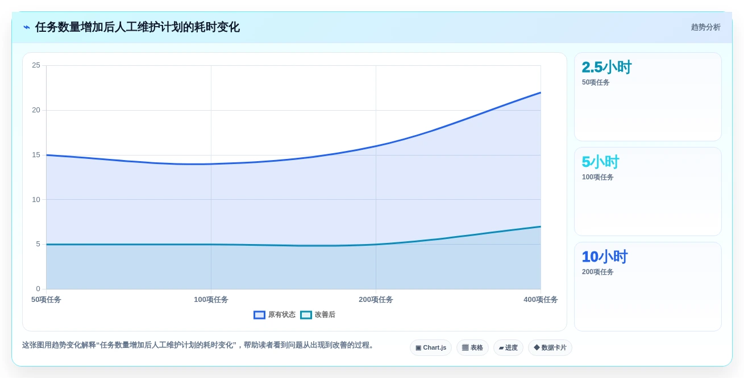
Task: Click the y-axis value 25
Action: click(36, 65)
